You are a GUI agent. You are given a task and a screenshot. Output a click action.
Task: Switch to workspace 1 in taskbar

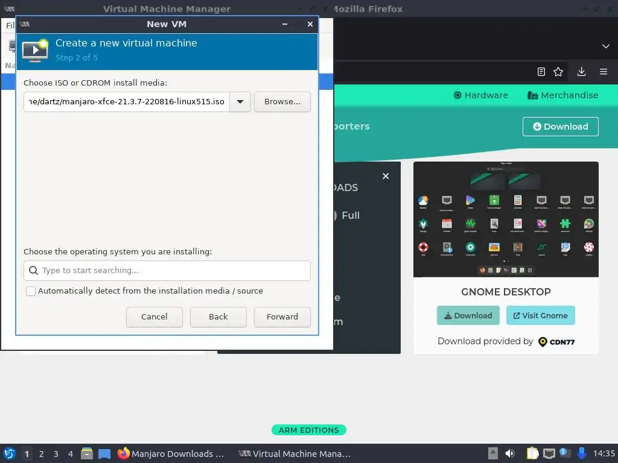[x=27, y=454]
